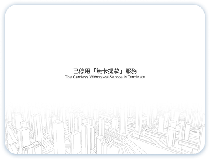Click the word "Cardless" in the message

tap(81, 77)
